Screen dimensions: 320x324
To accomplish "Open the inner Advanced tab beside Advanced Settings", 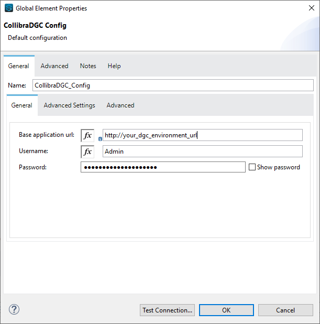I will (120, 105).
